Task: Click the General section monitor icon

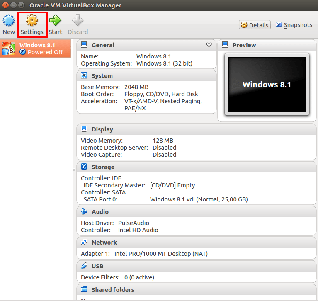Action: click(x=84, y=45)
